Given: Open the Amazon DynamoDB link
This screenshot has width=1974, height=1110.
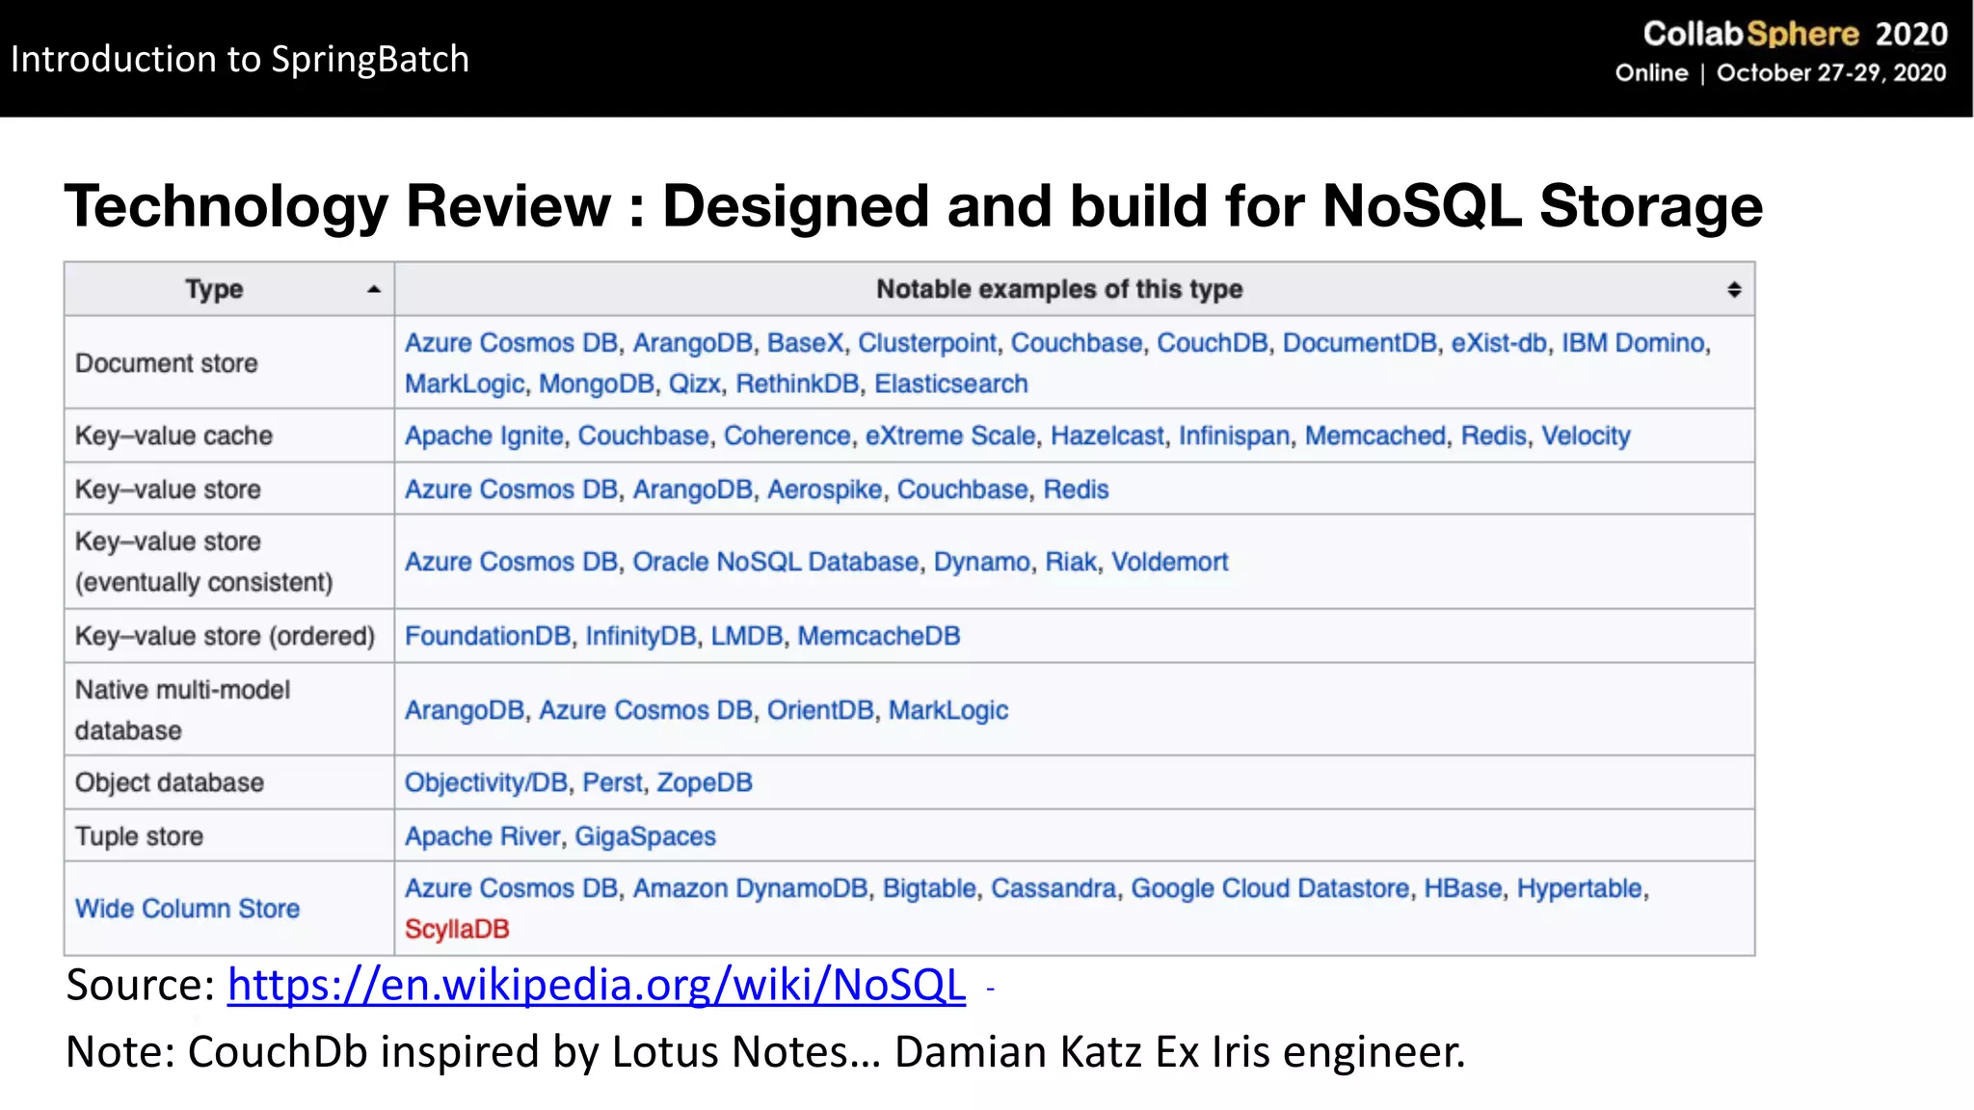Looking at the screenshot, I should click(x=750, y=888).
